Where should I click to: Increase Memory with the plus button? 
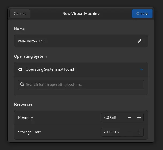(x=139, y=117)
